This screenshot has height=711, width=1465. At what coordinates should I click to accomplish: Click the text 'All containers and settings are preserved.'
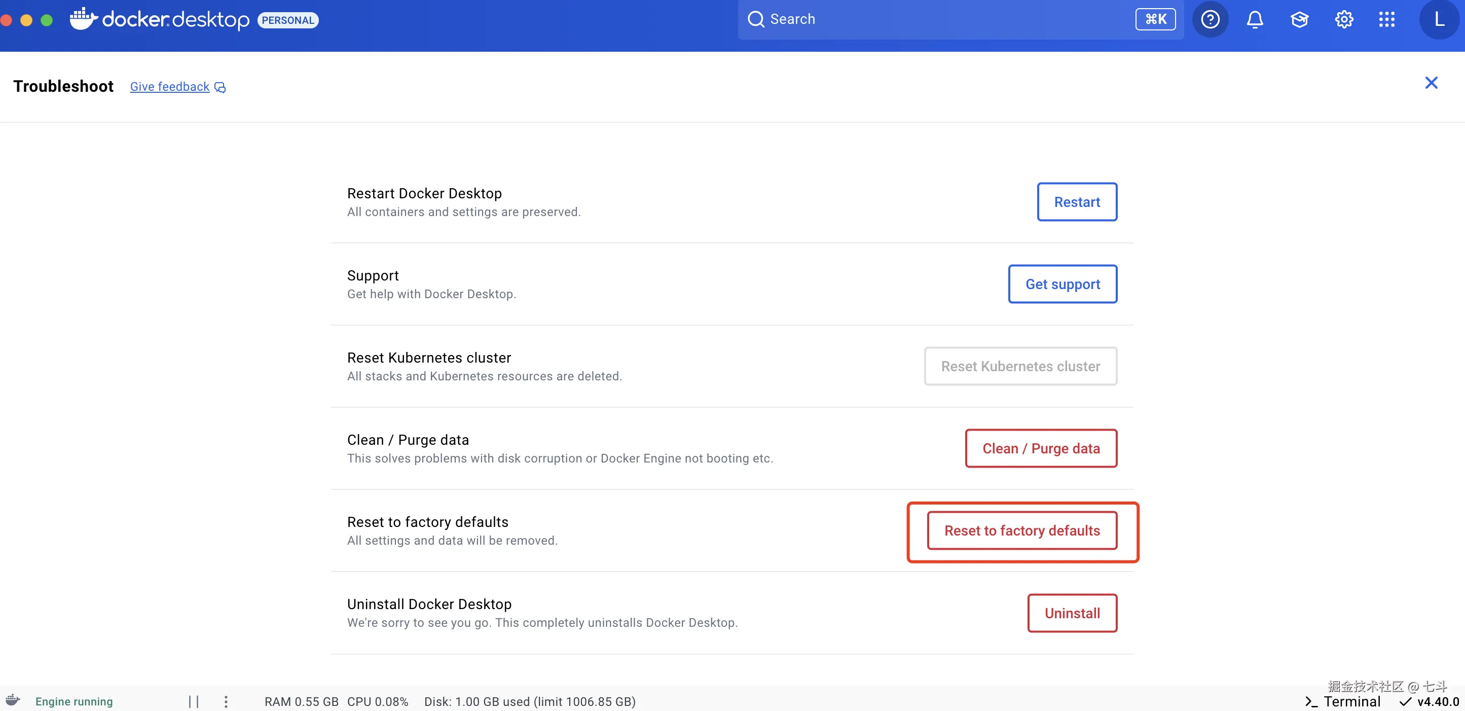click(x=463, y=211)
